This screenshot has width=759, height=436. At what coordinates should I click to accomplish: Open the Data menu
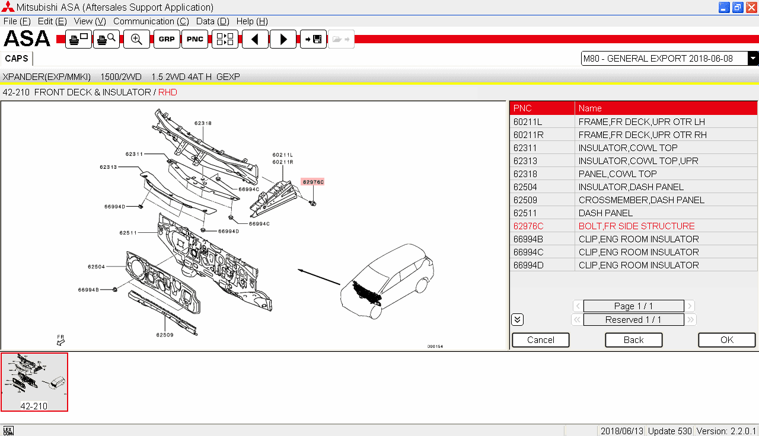(x=212, y=21)
